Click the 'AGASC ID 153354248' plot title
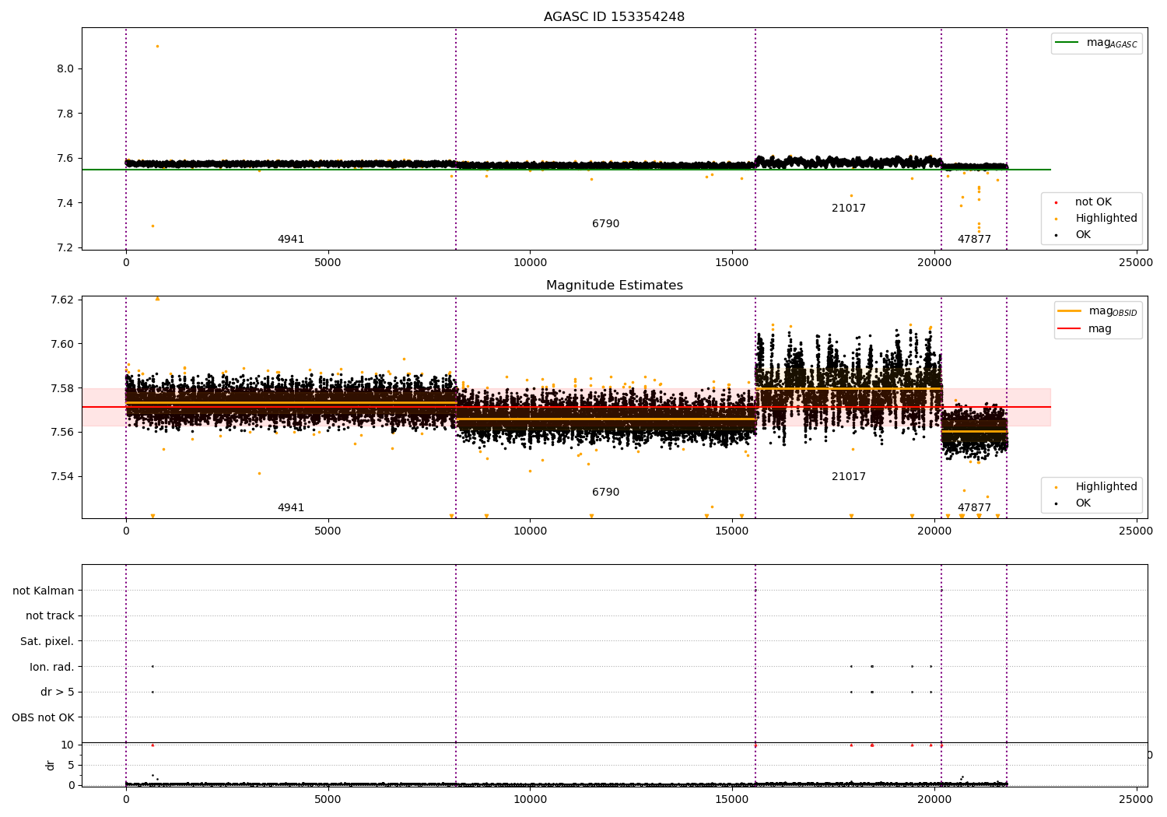The height and width of the screenshot is (817, 1167). point(614,17)
